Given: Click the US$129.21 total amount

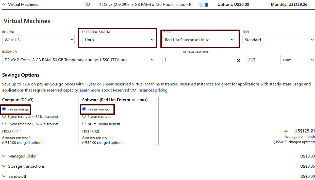Looking at the screenshot, I should point(304,131).
